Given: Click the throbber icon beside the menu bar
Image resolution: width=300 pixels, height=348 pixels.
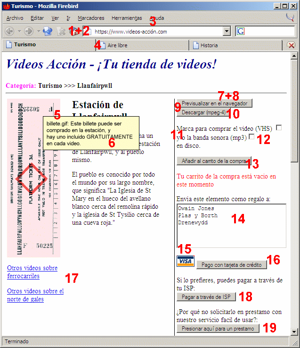Looking at the screenshot, I should click(290, 17).
